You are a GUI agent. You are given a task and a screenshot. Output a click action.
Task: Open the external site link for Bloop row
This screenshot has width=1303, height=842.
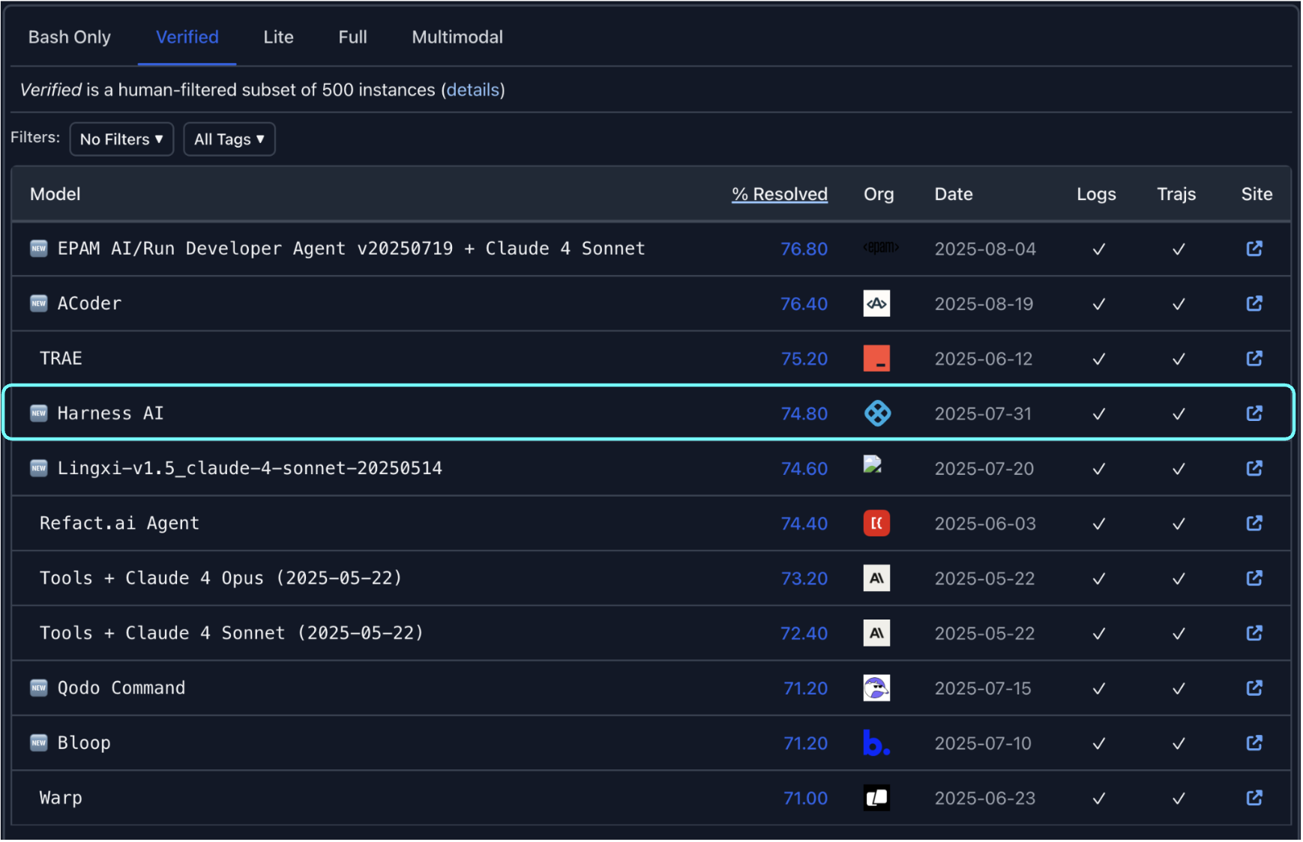[x=1254, y=743]
